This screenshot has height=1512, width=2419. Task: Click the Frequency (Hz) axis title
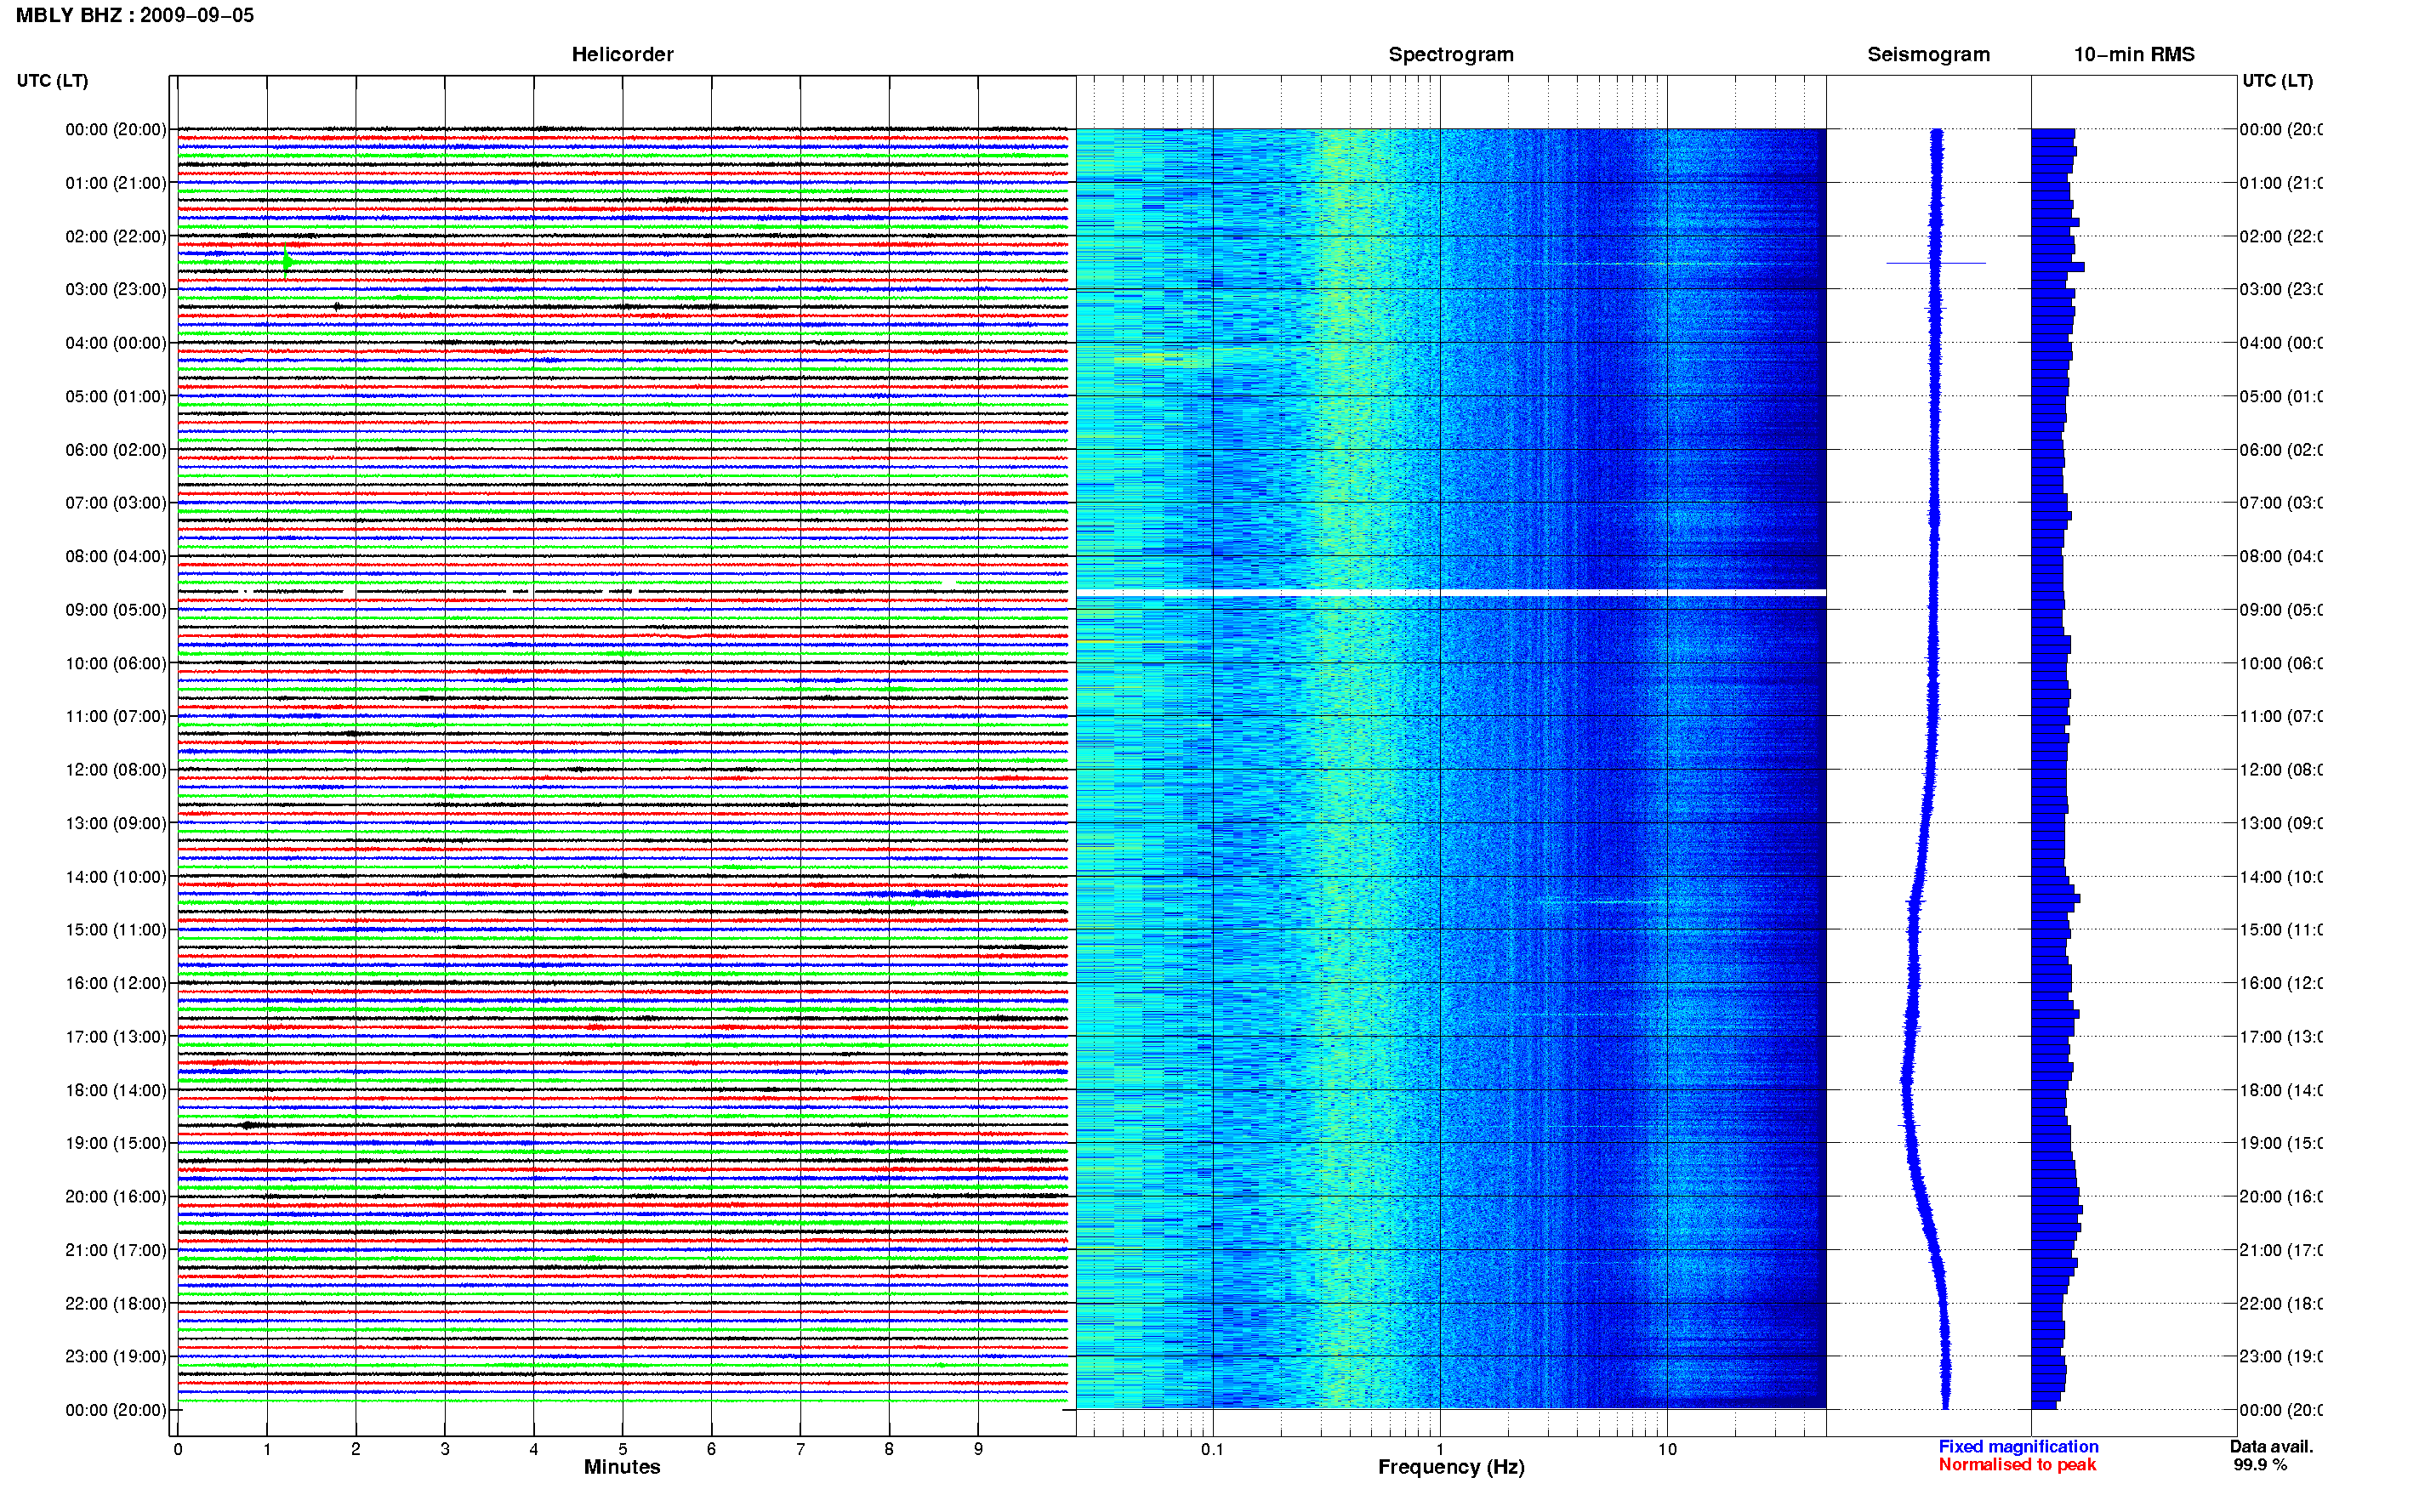[1451, 1467]
